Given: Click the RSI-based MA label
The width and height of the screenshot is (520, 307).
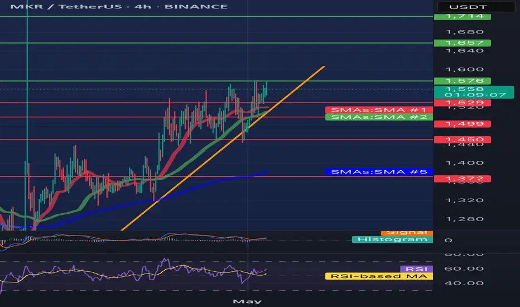Looking at the screenshot, I should tap(379, 276).
